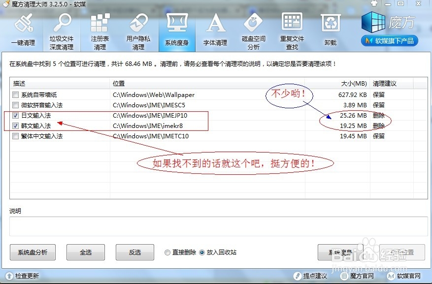Image resolution: width=432 pixels, height=284 pixels.
Task: Click the 软媒旗下产品 badge
Action: pyautogui.click(x=389, y=41)
